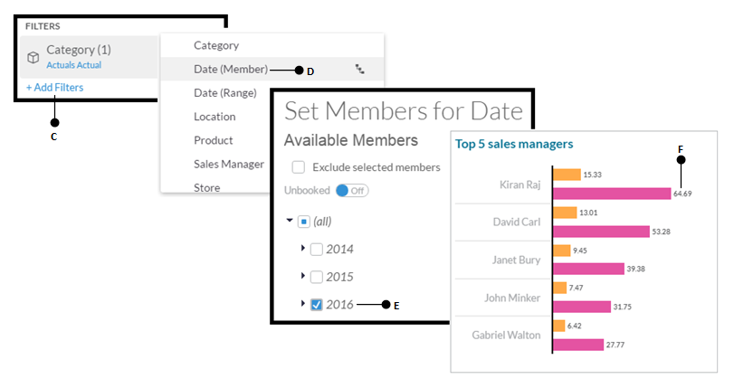This screenshot has height=388, width=734.
Task: Check Exclude selected members checkbox
Action: click(298, 167)
